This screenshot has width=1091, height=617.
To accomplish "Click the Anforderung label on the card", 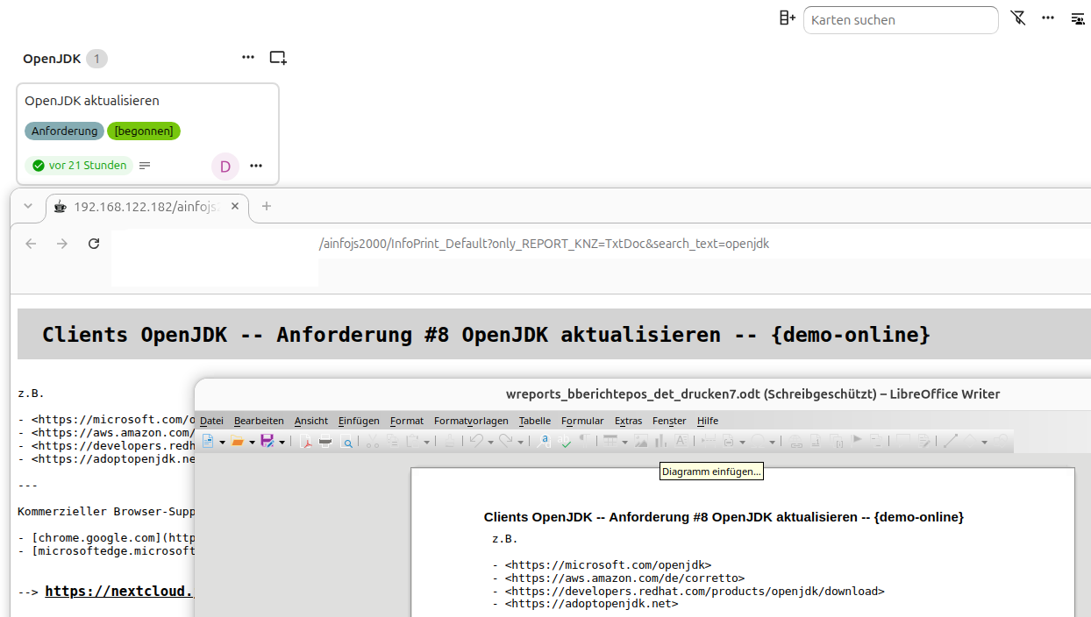I will coord(64,131).
